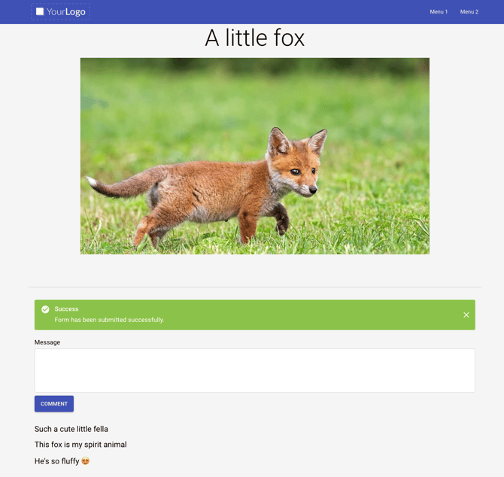
Task: Click 'Form has been submitted successfully.' text
Action: 109,320
